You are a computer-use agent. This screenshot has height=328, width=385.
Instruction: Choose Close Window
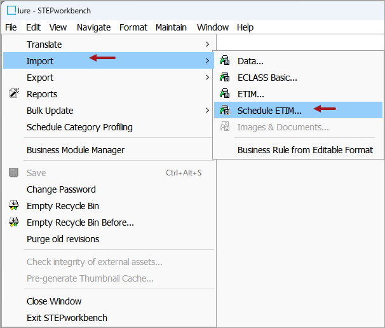coord(109,301)
